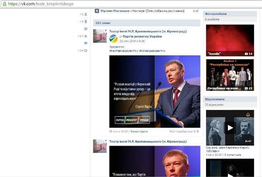
Task: Click the post timestamp '25 лип о 12:10'
Action: pos(118,132)
